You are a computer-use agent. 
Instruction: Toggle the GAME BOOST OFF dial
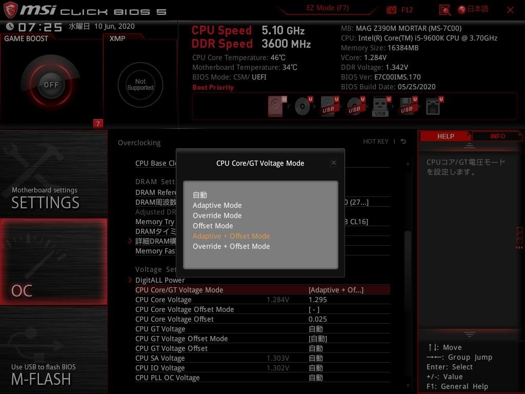(x=51, y=84)
